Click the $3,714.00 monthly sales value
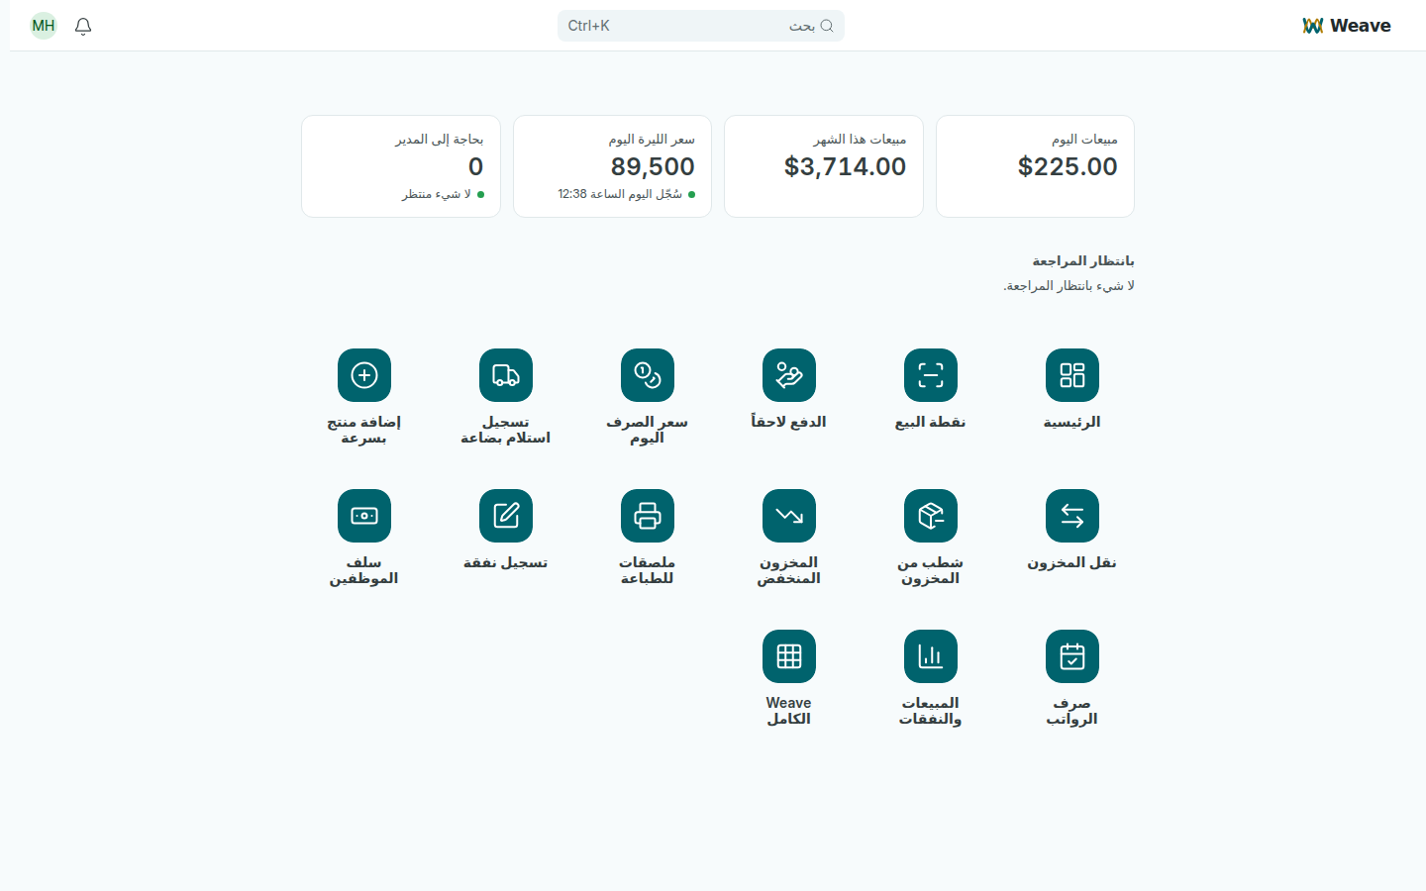Image resolution: width=1426 pixels, height=891 pixels. click(x=845, y=166)
